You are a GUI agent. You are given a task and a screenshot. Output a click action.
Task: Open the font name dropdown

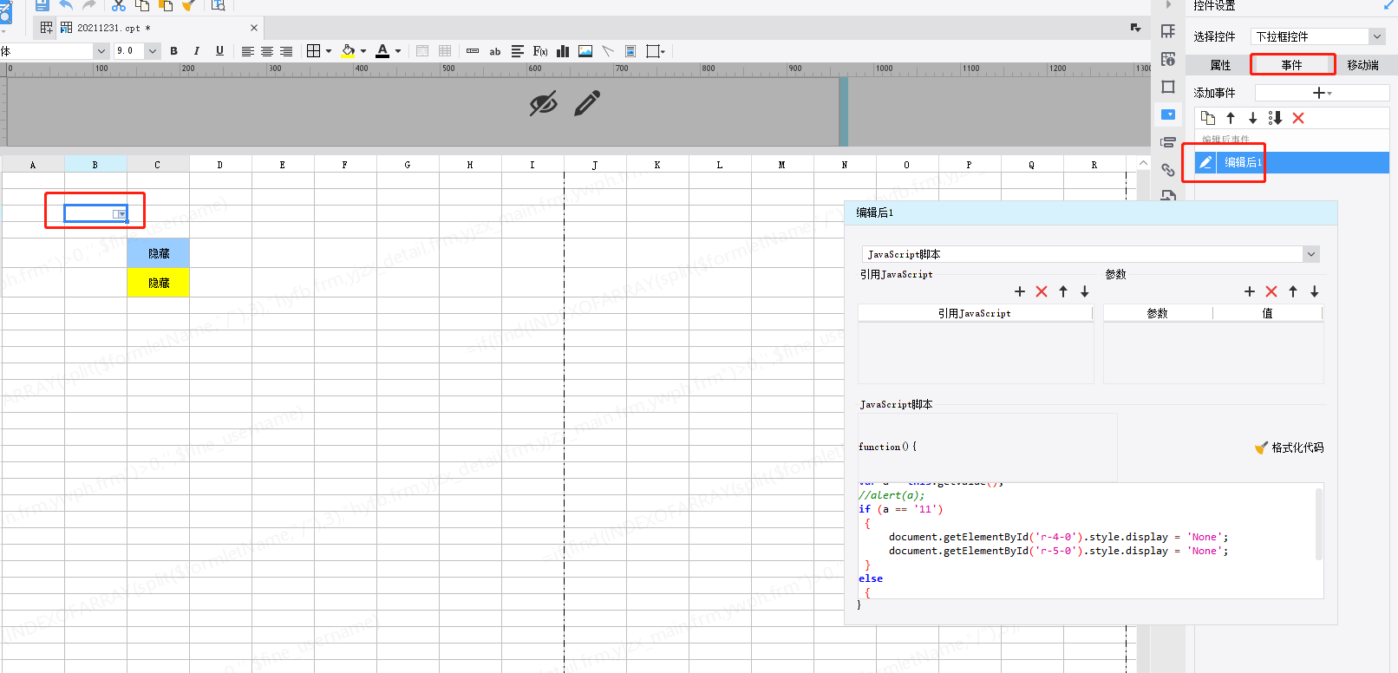[x=101, y=51]
